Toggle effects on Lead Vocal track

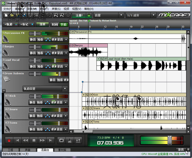(x=54, y=66)
